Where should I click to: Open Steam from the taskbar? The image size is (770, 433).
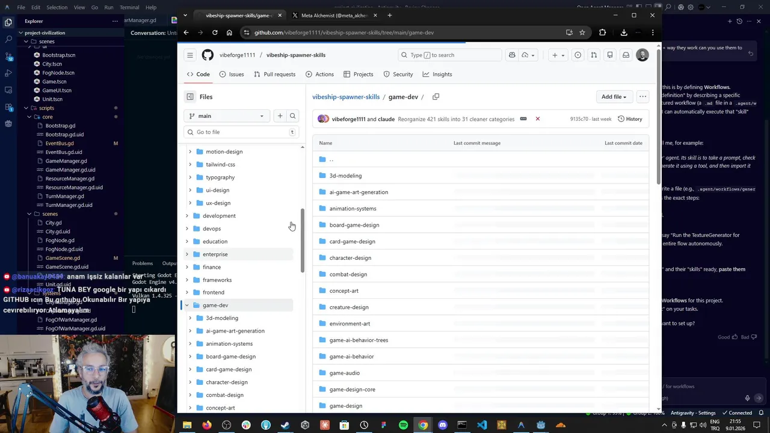(285, 425)
